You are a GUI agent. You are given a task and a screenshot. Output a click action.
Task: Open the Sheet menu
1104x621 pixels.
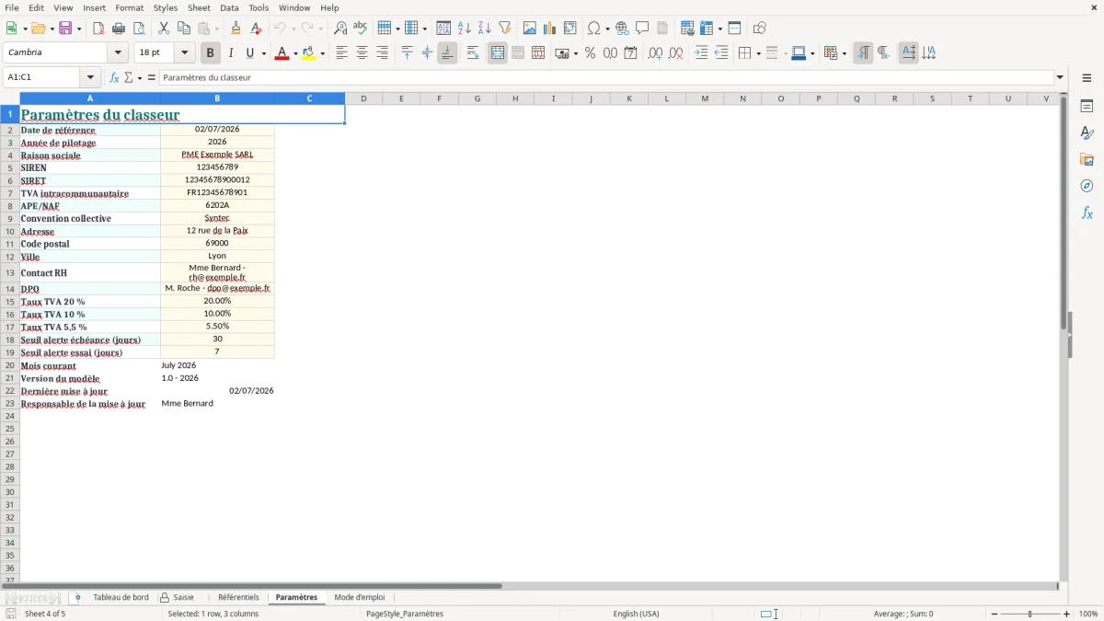tap(199, 7)
